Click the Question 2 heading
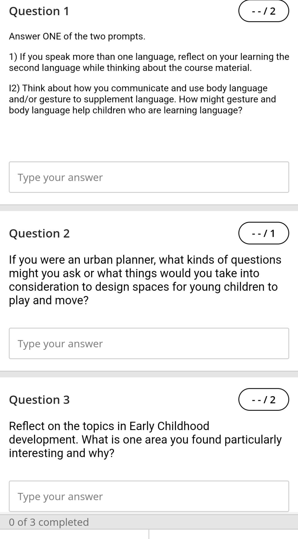Screen dimensions: 298x539 point(39,233)
